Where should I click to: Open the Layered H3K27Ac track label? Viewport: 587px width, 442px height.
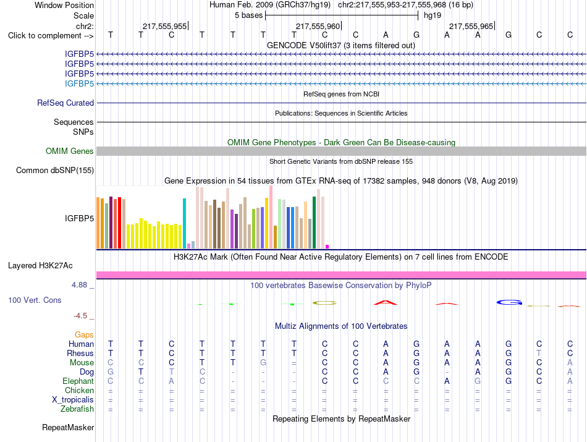coord(40,266)
